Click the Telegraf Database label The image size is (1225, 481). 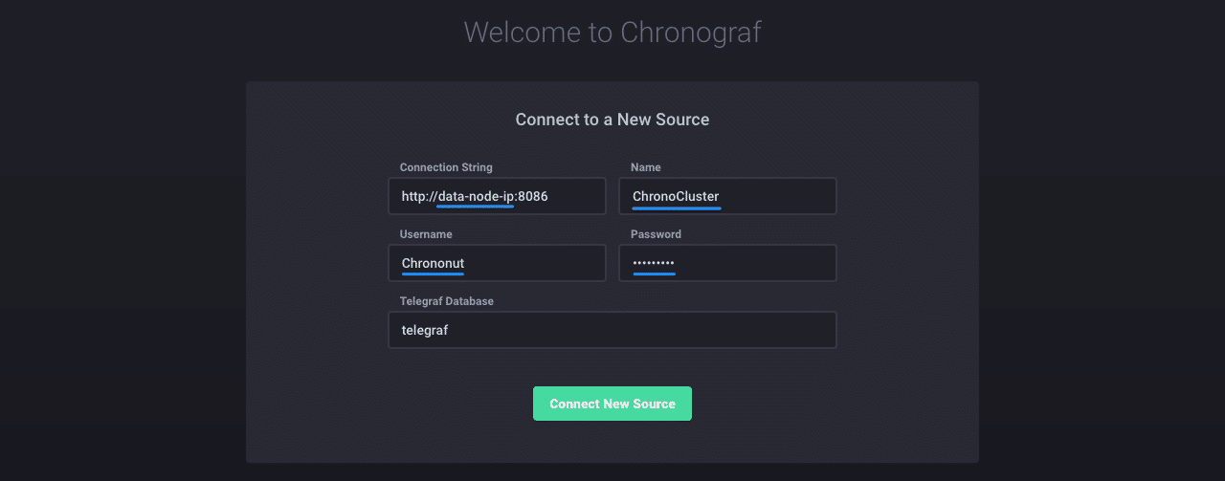(x=446, y=301)
